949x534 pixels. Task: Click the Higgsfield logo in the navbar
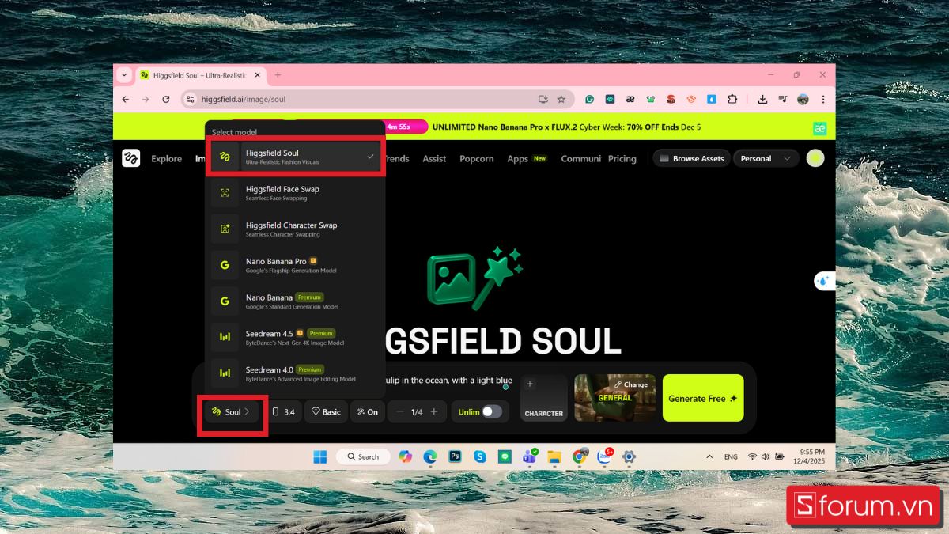click(131, 158)
